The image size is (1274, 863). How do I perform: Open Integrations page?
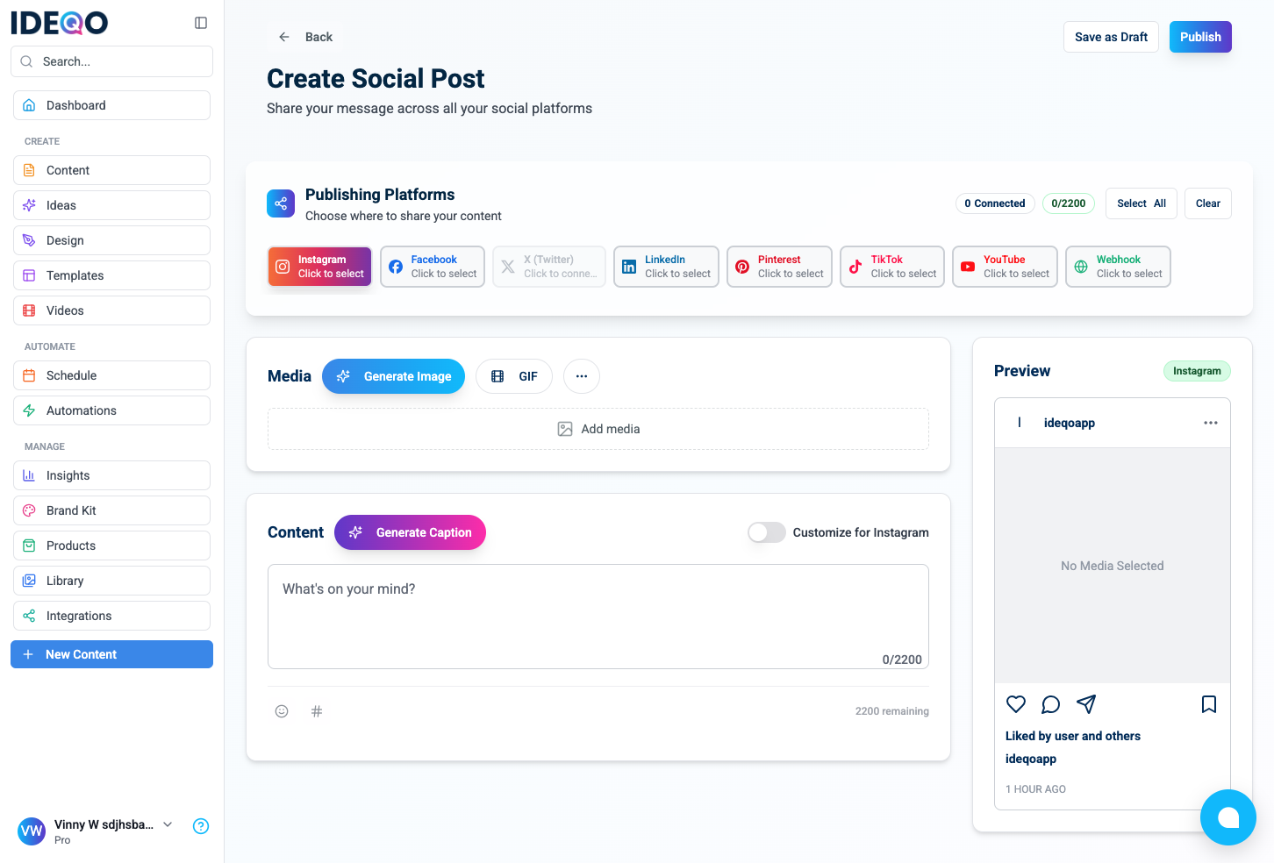click(111, 616)
